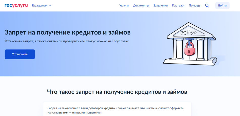Go to Документы in the top navigation
240x116 pixels.
141,6
